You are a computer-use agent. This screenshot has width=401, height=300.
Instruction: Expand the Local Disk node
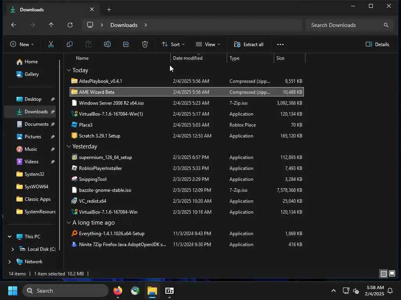tap(13, 249)
